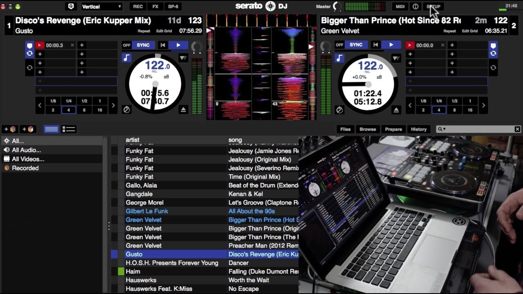
Task: Set deck 1 auto loop to 8 beats
Action: click(x=84, y=110)
